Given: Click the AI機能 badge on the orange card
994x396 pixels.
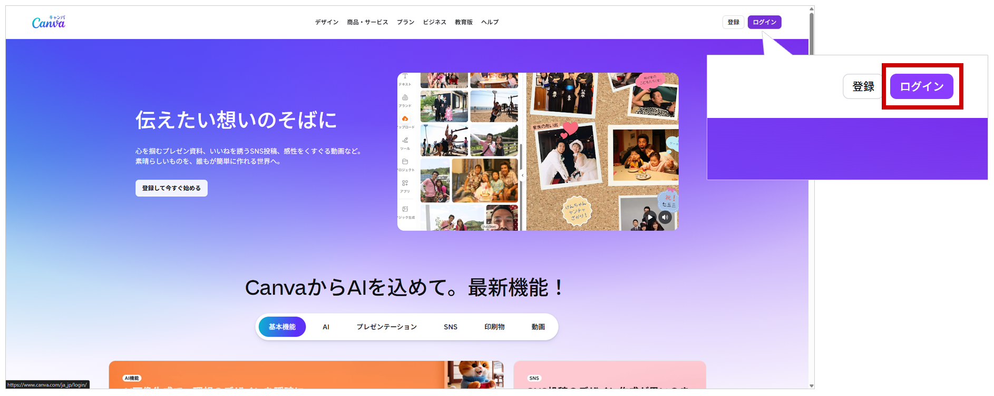Looking at the screenshot, I should pyautogui.click(x=132, y=378).
